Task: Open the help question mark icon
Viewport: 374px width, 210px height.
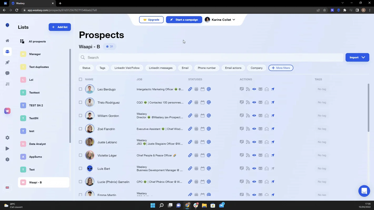Action: point(7,159)
